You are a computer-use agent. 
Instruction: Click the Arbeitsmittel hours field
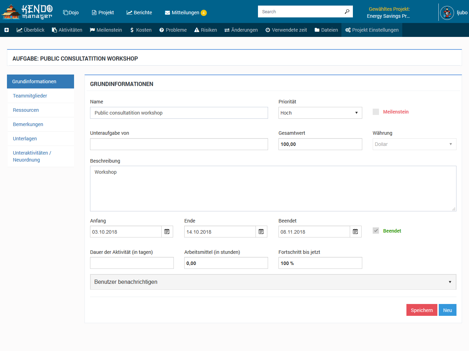(226, 263)
